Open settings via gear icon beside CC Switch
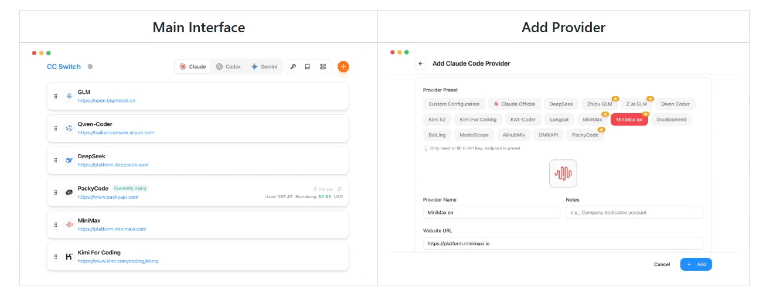Viewport: 766px width, 303px height. tap(90, 67)
